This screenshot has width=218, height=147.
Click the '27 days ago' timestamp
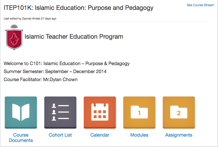pos(49,19)
